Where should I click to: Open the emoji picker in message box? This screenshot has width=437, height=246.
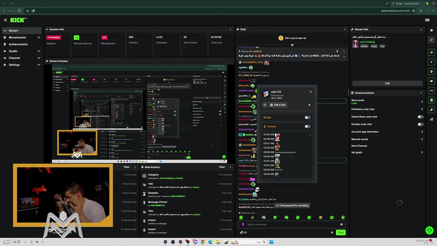coord(341,224)
